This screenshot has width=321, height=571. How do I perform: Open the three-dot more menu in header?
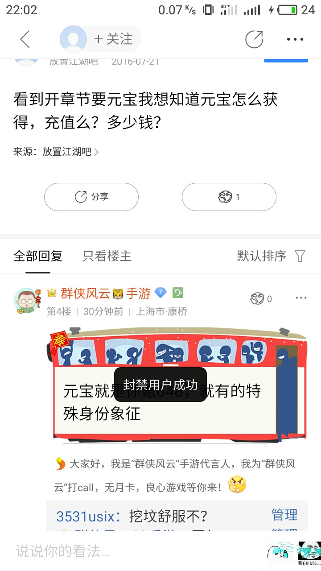tap(295, 39)
